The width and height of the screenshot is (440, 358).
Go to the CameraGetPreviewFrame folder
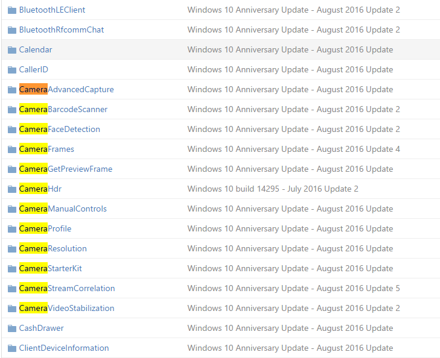pos(66,169)
